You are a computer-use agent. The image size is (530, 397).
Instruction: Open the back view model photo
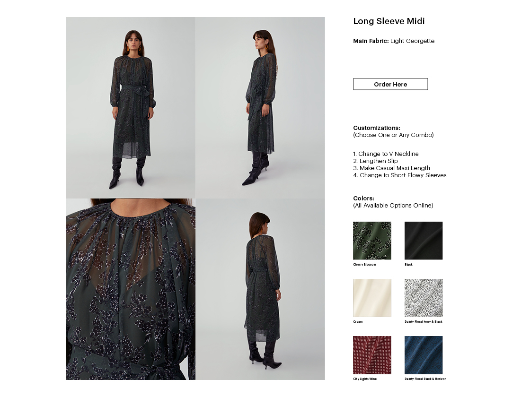pyautogui.click(x=260, y=289)
